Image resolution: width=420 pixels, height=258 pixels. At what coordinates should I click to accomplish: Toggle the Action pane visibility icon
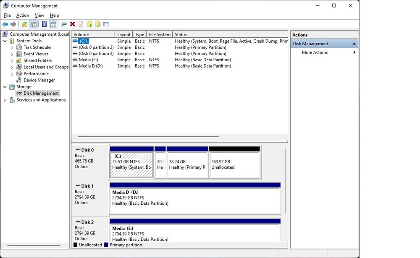point(52,24)
